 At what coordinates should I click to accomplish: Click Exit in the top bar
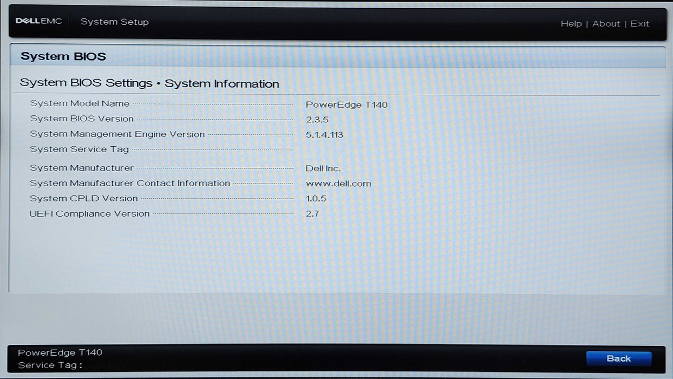[x=639, y=24]
